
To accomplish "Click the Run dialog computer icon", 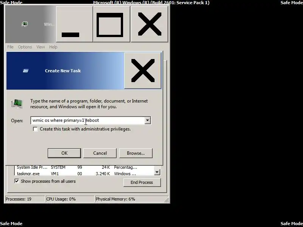I will (17, 104).
